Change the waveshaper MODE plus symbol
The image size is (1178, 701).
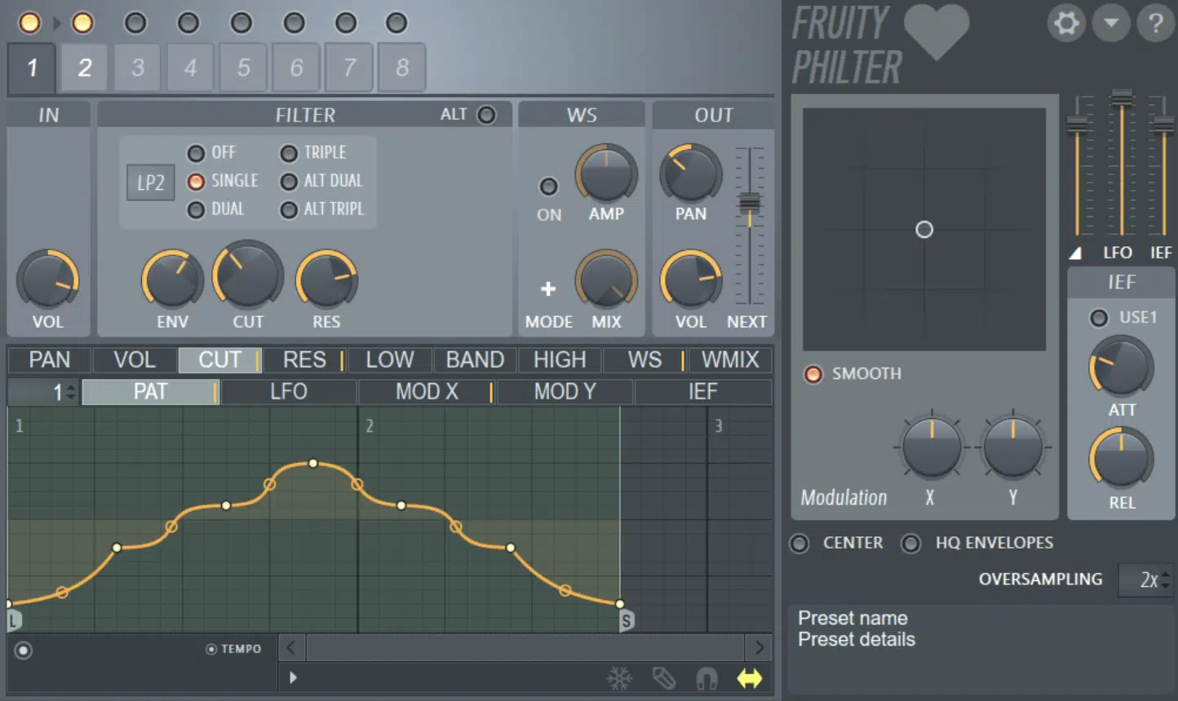coord(548,289)
